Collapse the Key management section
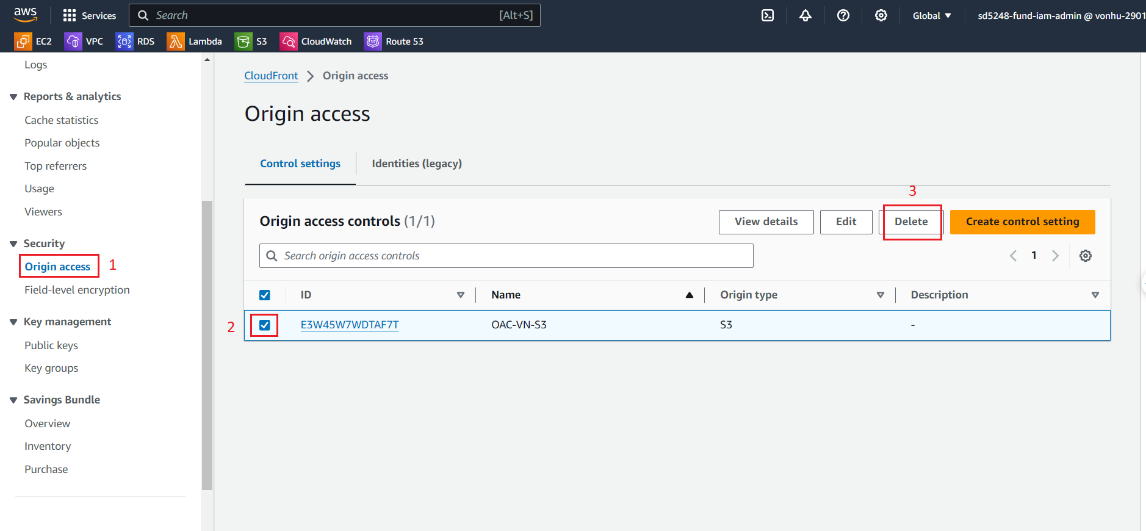 pos(13,322)
